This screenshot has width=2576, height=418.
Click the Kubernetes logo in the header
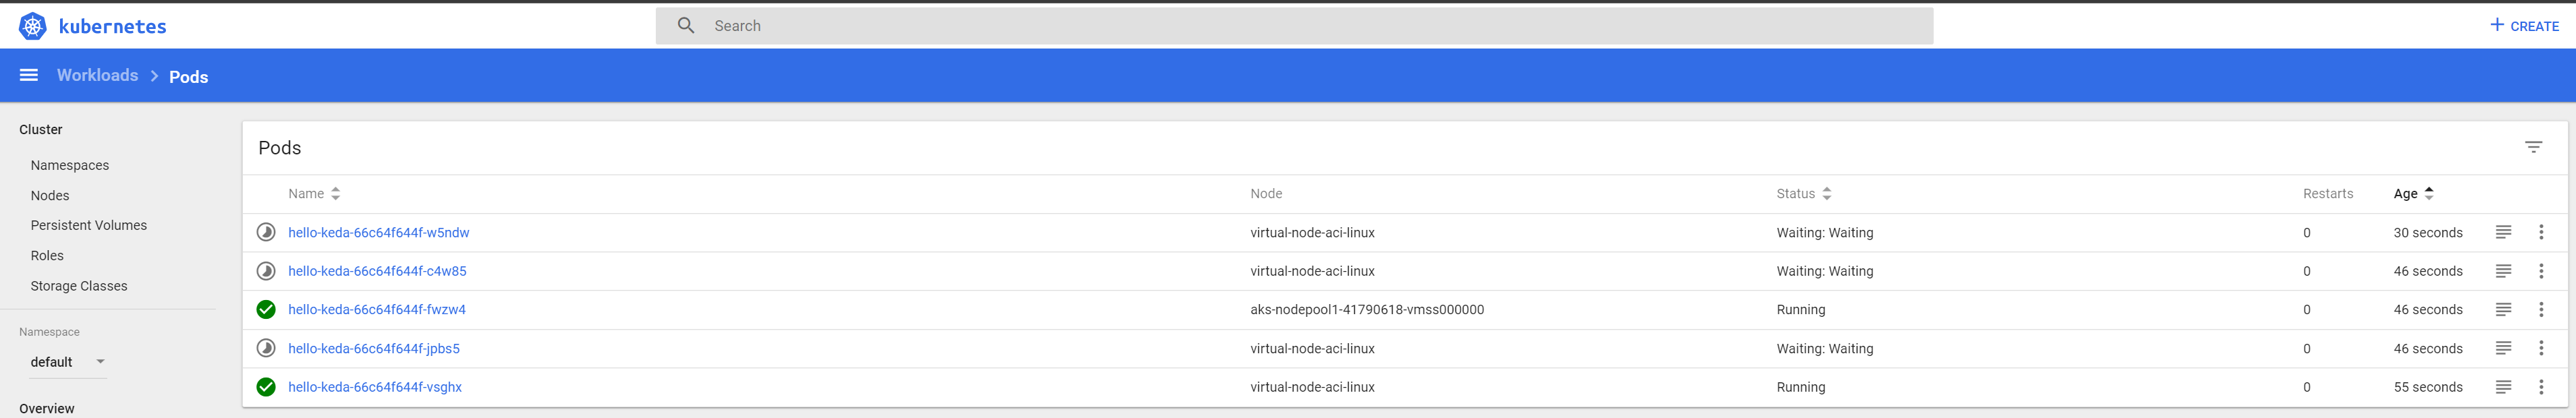tap(33, 25)
